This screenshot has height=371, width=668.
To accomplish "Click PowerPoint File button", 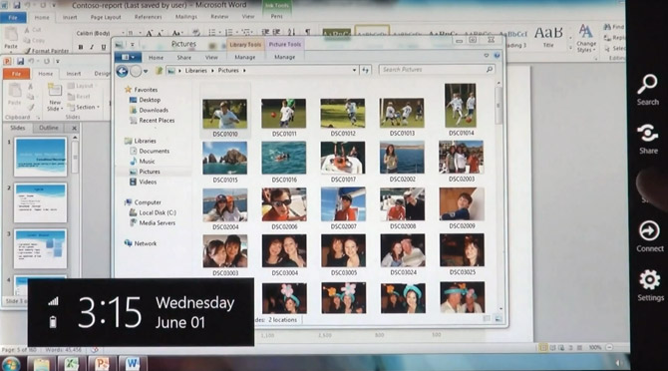I will (16, 74).
